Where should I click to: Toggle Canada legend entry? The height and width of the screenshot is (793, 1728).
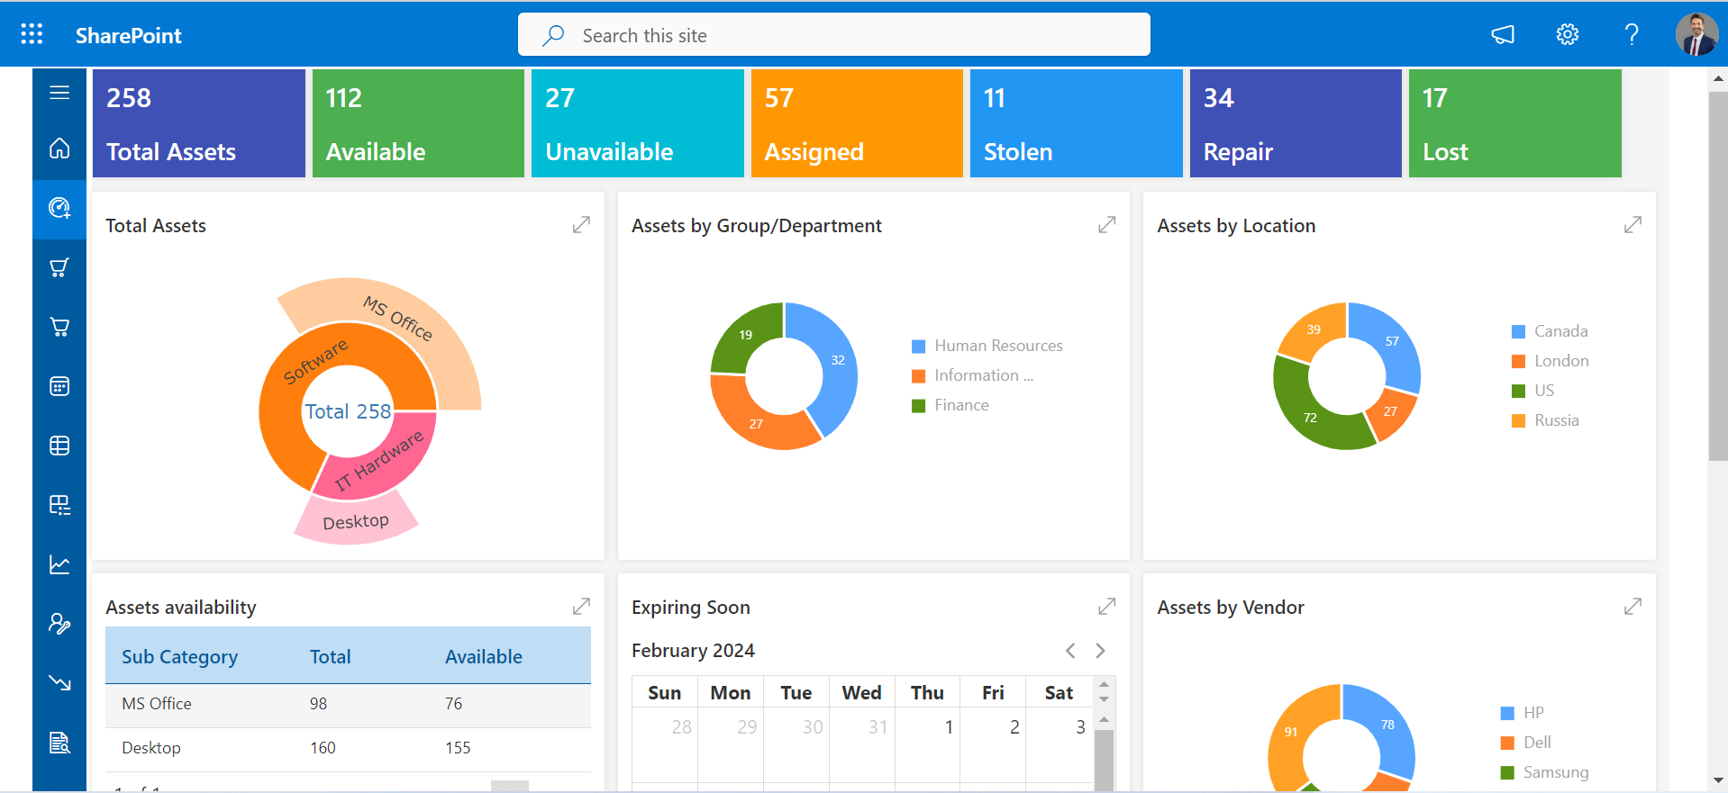1550,331
